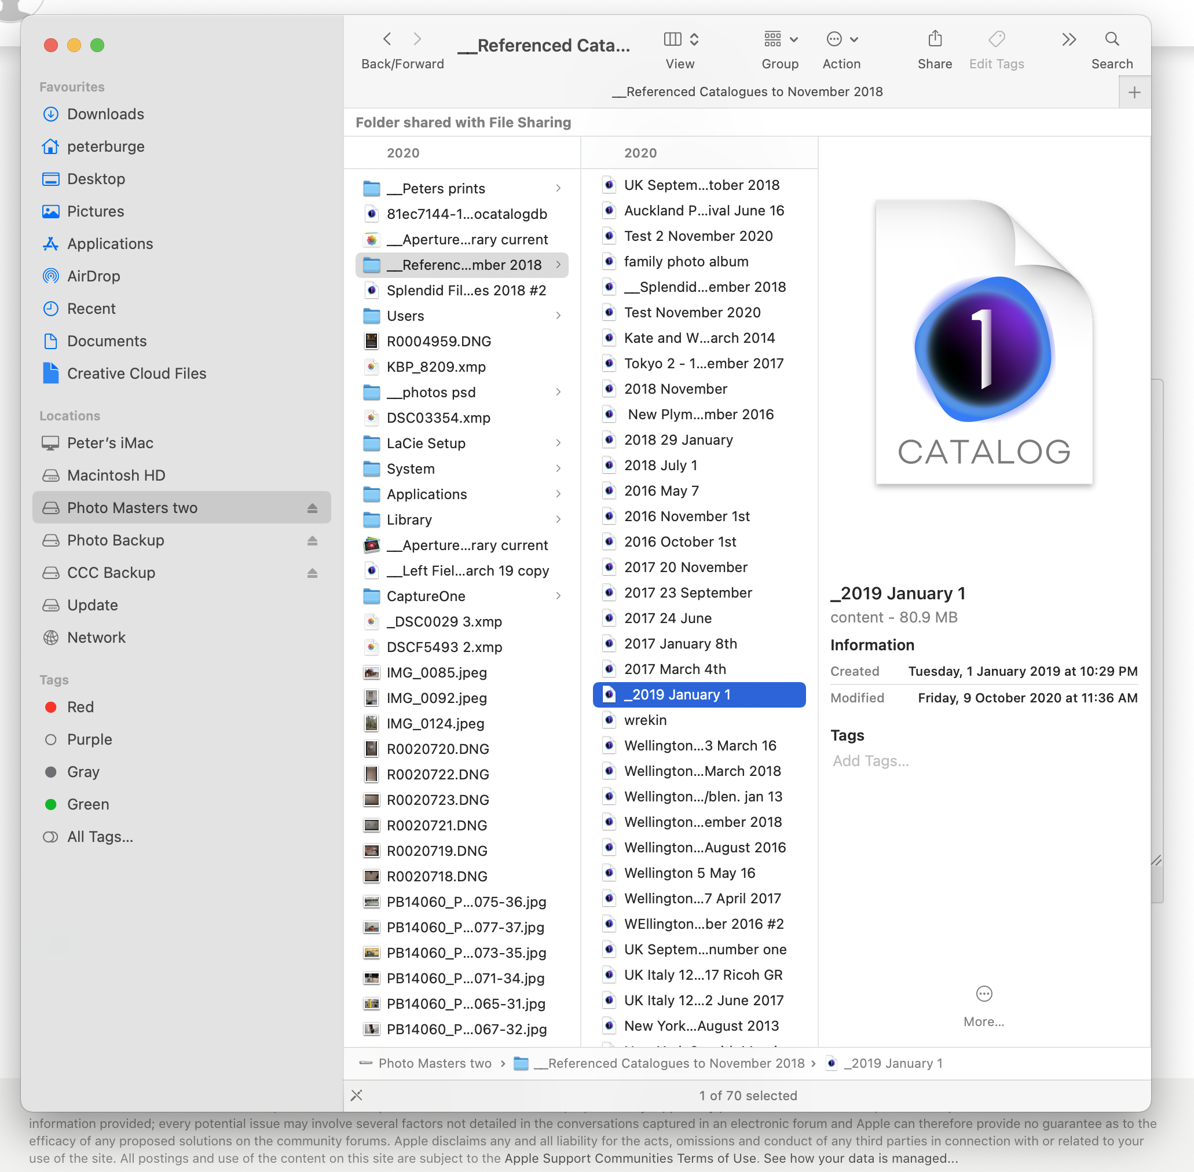Select the Green tag in the sidebar
The image size is (1194, 1172).
[x=87, y=804]
